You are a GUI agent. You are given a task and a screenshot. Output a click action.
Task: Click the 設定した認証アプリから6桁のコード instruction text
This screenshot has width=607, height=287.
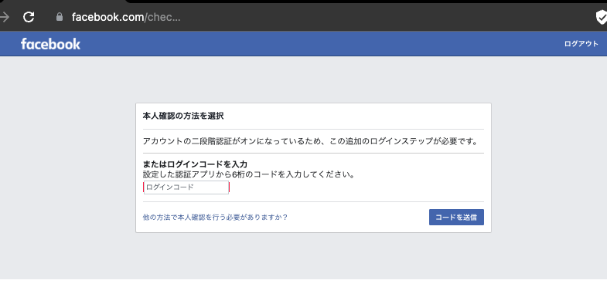[x=249, y=174]
